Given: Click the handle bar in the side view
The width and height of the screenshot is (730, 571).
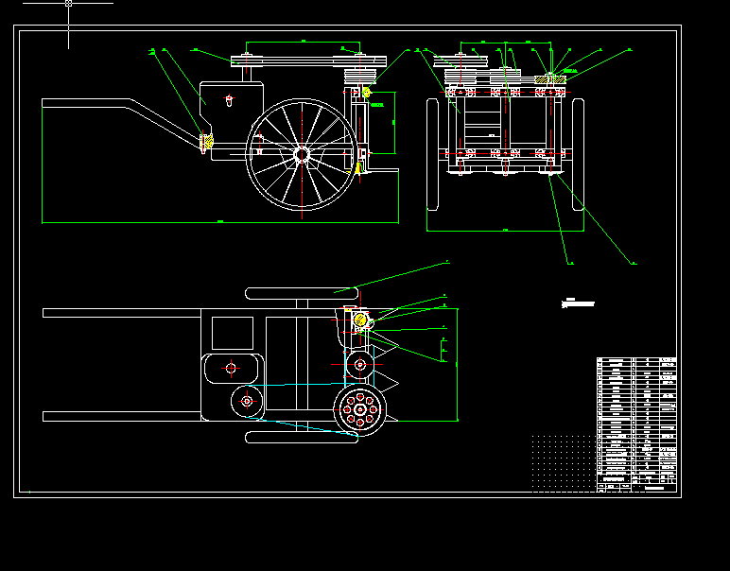Looking at the screenshot, I should 122,123.
